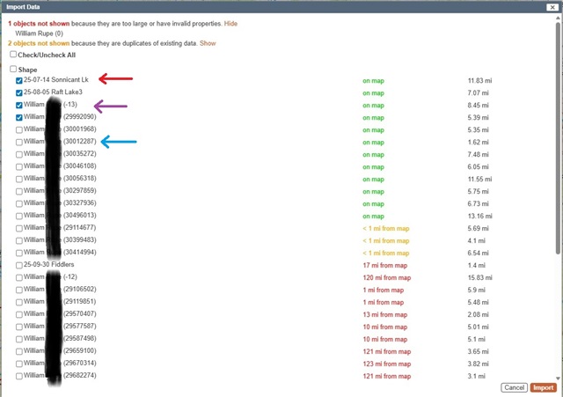Toggle the Check/Uncheck All checkbox
563x397 pixels.
[13, 54]
